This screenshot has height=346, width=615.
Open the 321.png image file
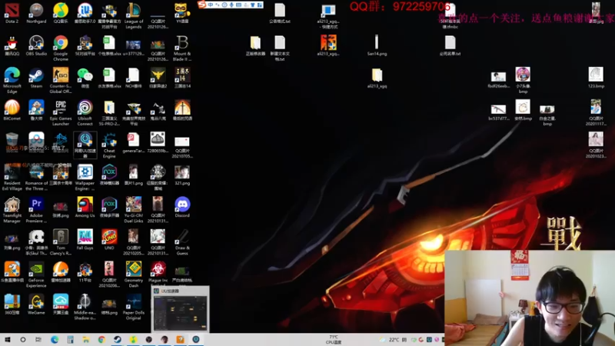[182, 175]
